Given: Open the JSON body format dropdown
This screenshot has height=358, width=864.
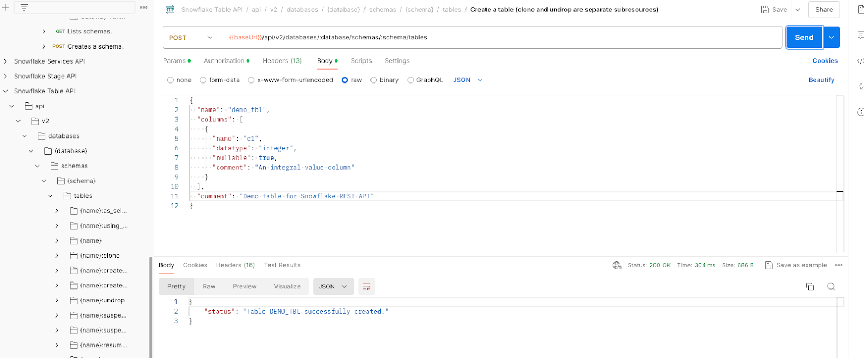Looking at the screenshot, I should [x=468, y=80].
